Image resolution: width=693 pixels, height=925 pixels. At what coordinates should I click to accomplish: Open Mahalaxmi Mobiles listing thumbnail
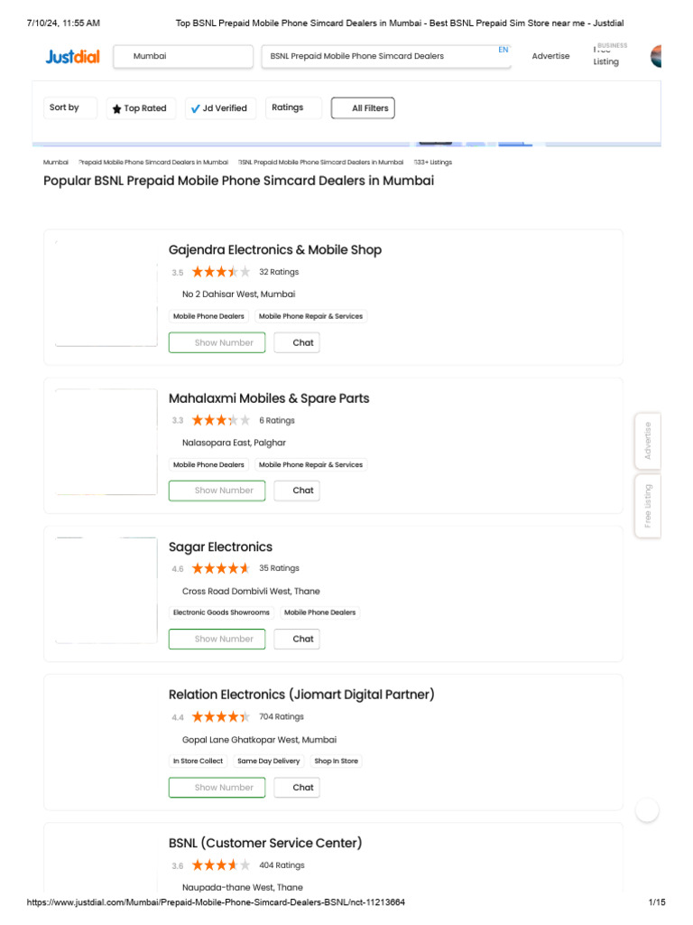click(106, 441)
